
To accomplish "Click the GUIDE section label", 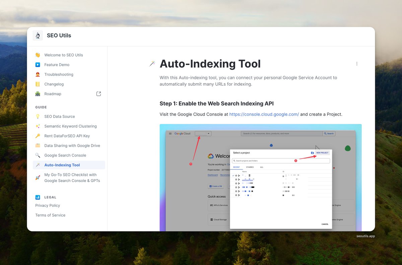I will (x=41, y=107).
